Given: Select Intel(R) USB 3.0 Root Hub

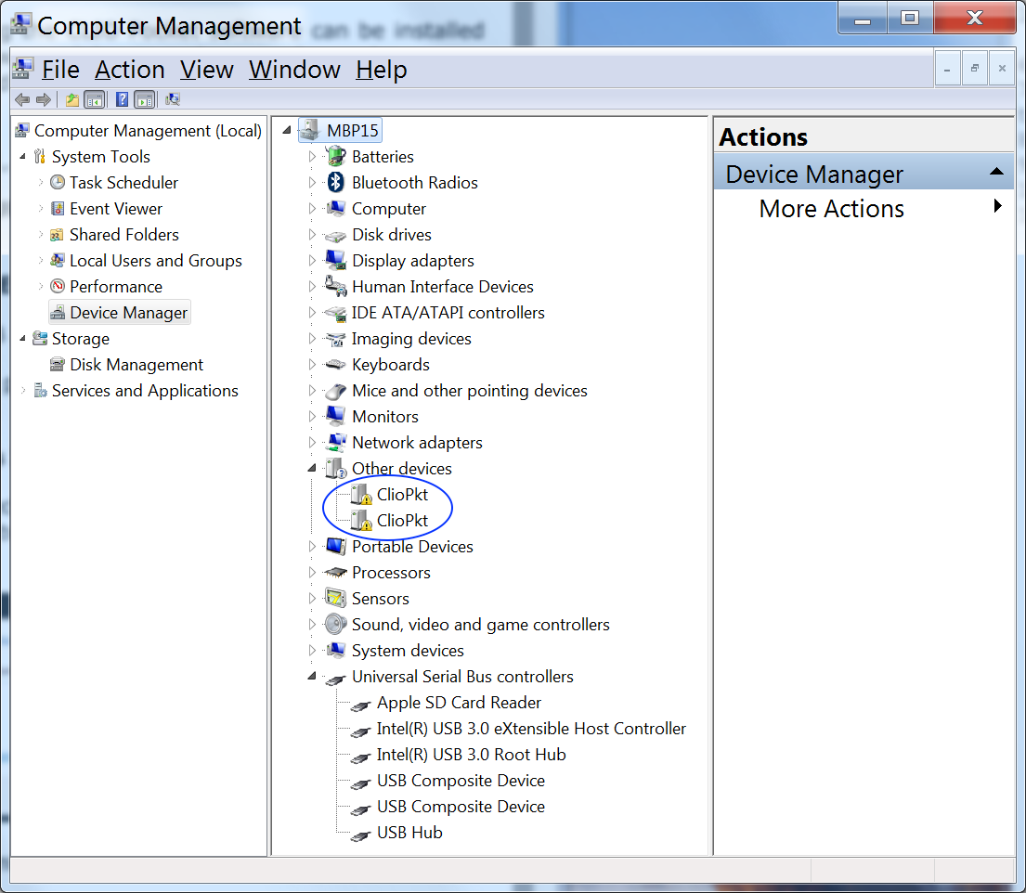Looking at the screenshot, I should point(471,755).
